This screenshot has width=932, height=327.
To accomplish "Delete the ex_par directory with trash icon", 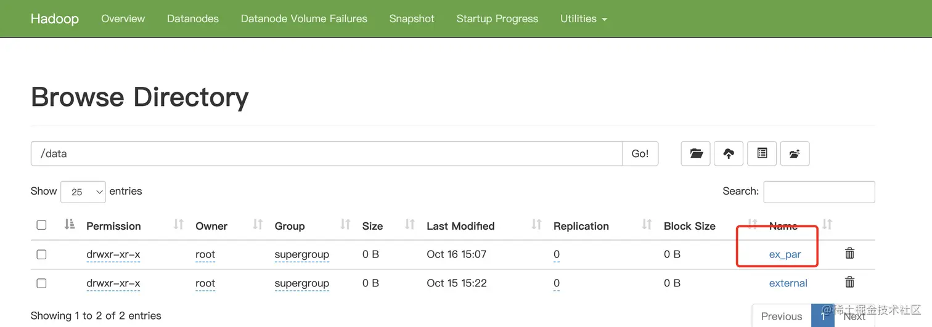I will 849,253.
